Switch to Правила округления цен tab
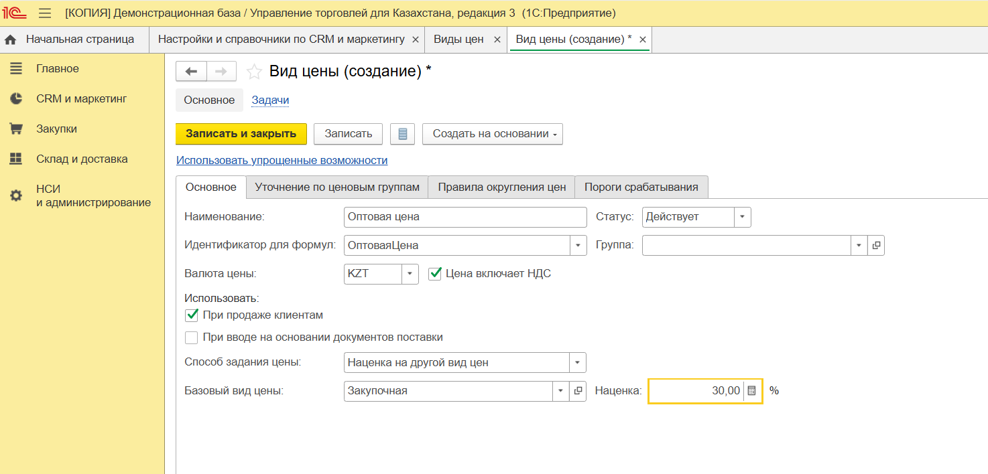Screen dimensions: 988x474 coord(501,187)
